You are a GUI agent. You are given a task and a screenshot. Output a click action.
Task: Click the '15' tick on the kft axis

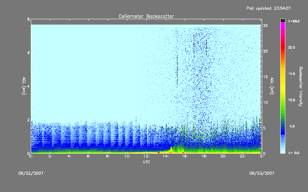click(265, 77)
